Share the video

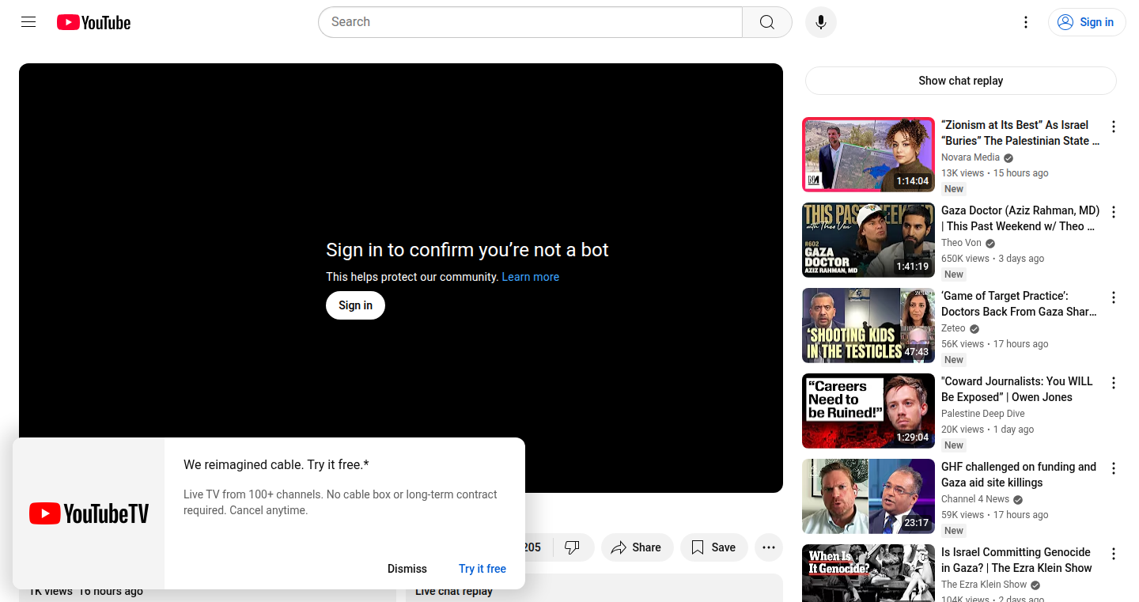point(637,547)
